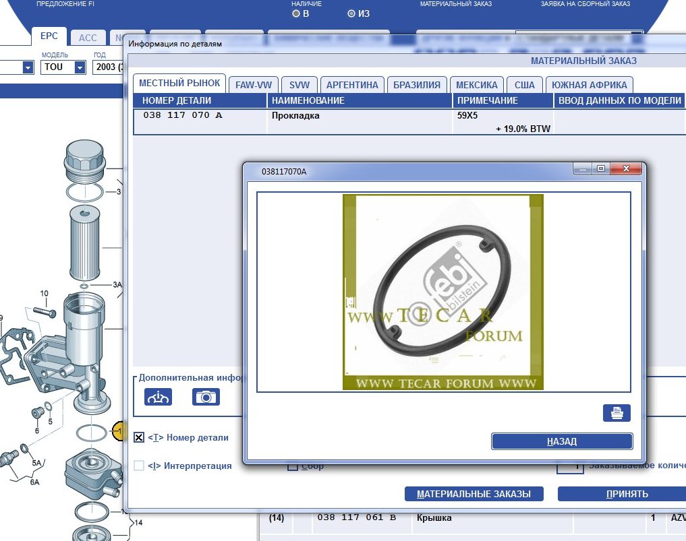The width and height of the screenshot is (686, 541).
Task: Click 'Крышка' in the background parts list
Action: pos(434,518)
